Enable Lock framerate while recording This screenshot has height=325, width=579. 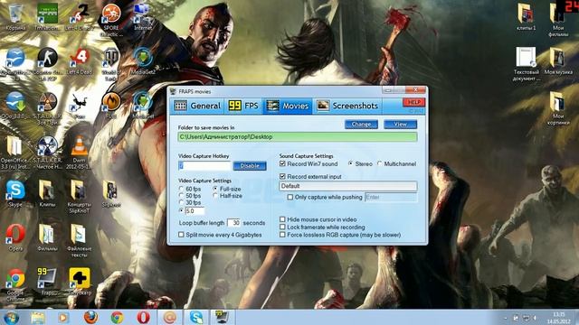click(x=282, y=227)
